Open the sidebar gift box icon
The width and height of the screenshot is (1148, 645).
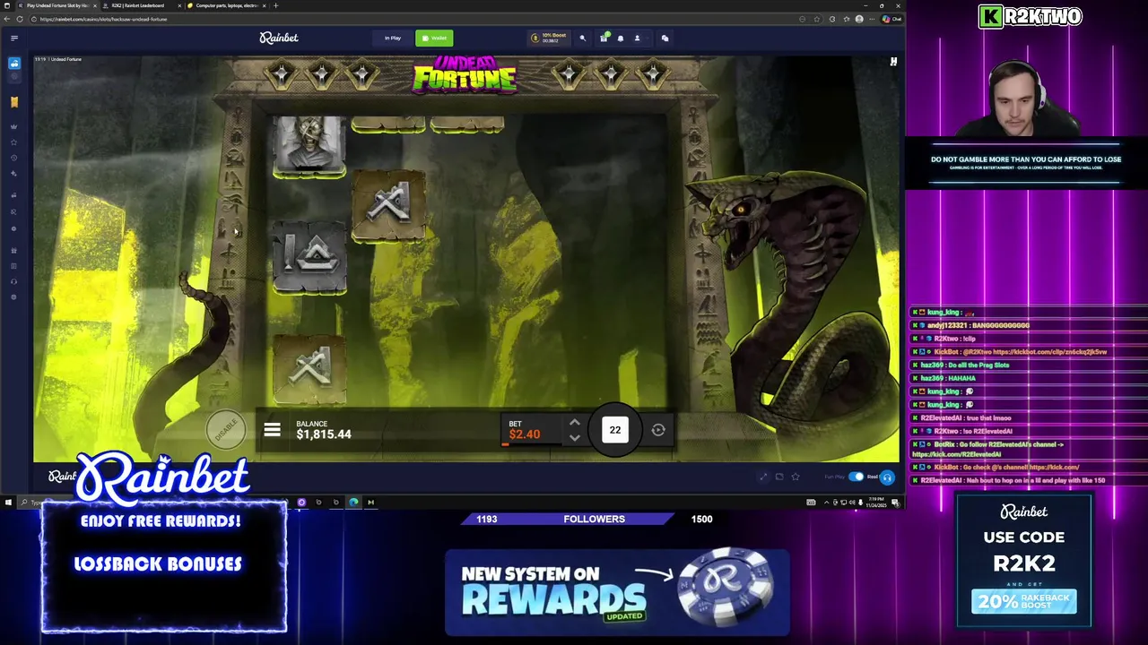pyautogui.click(x=13, y=250)
